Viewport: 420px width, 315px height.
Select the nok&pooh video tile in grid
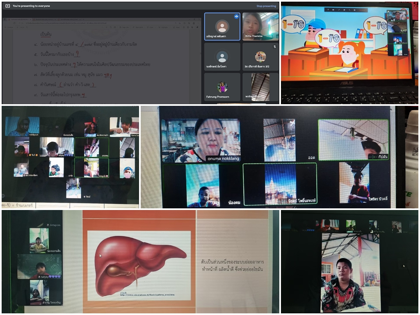tap(22, 126)
